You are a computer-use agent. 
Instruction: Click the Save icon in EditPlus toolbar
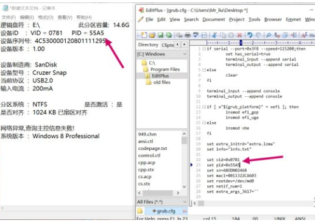pos(160,35)
